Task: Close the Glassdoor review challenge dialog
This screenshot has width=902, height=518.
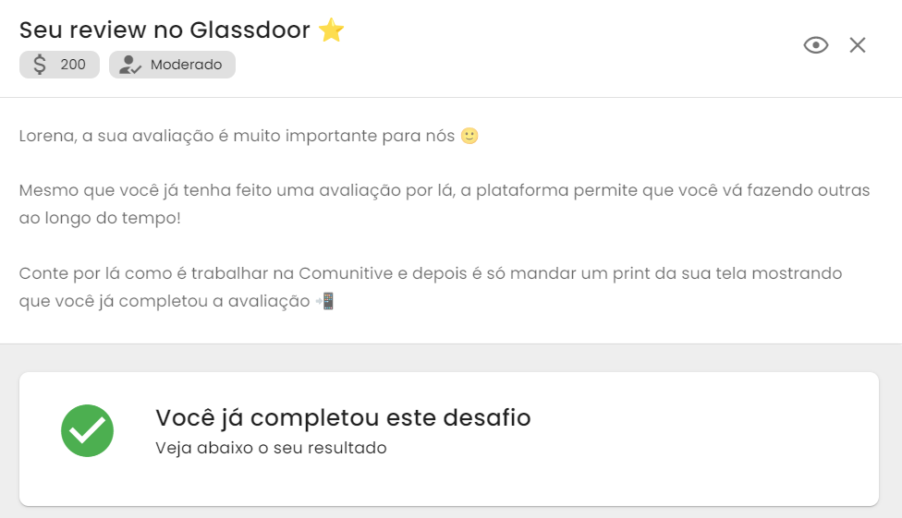Action: 857,45
